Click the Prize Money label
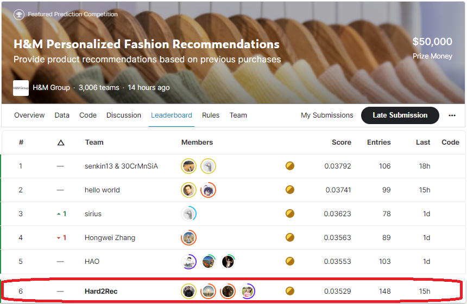The image size is (467, 304). tap(432, 56)
